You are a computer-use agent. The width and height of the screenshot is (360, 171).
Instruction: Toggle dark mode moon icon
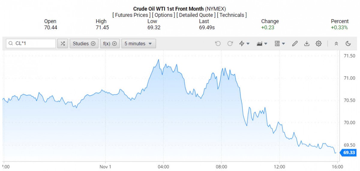coord(348,44)
